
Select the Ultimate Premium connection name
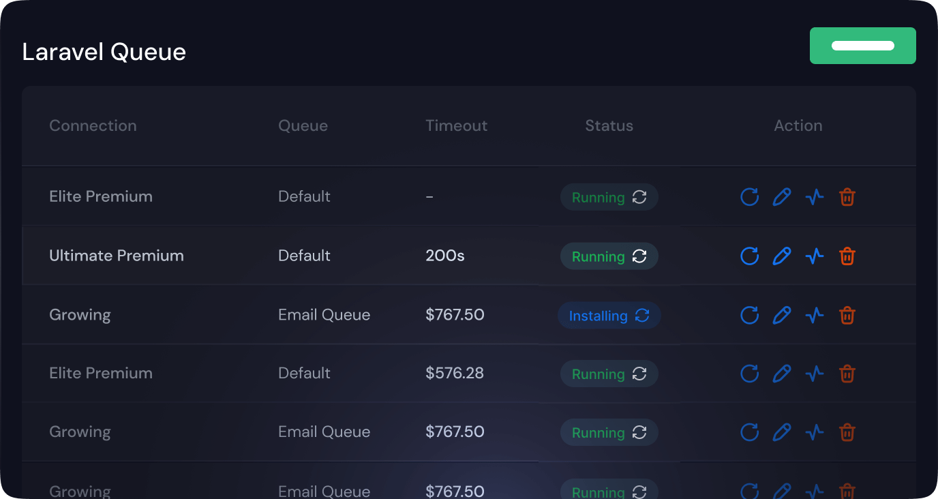[117, 256]
